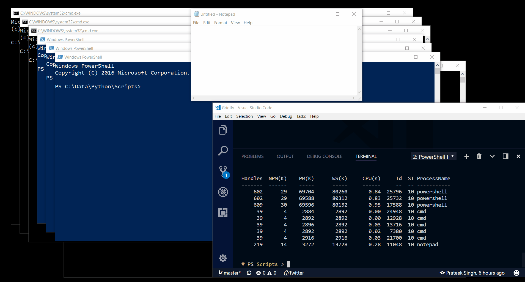This screenshot has height=282, width=525.
Task: Click the cmd row with Id 24948
Action: [334, 212]
